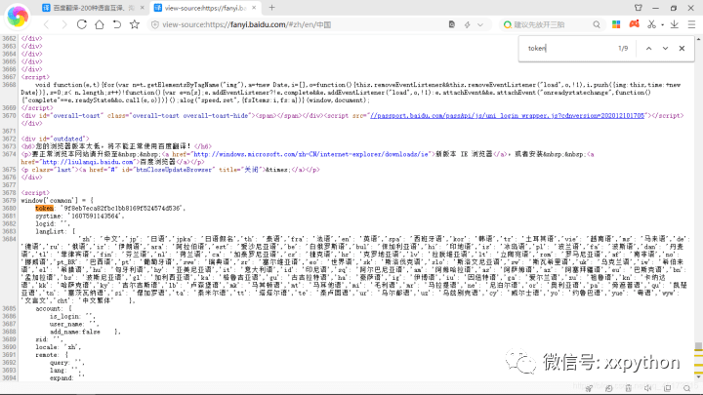Click the scissors screenshot tool

(651, 24)
